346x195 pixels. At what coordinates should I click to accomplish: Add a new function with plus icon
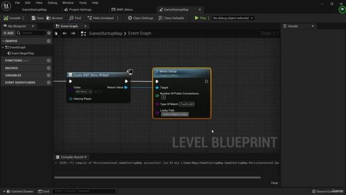tap(49, 61)
